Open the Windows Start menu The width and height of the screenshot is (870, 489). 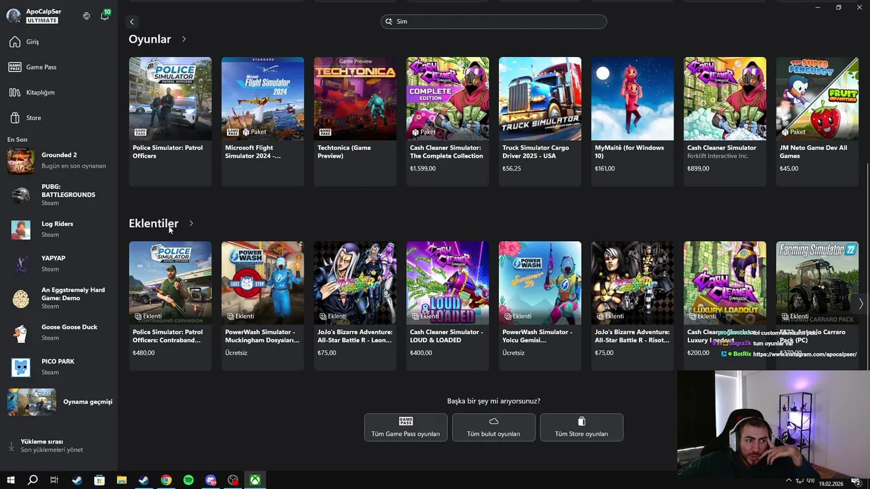[10, 480]
